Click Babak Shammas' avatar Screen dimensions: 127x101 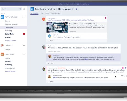point(44,69)
